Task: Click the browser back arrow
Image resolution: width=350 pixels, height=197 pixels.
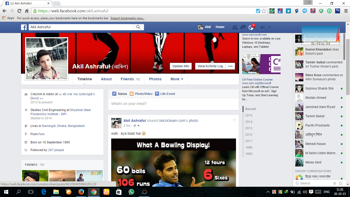Action: (x=4, y=11)
